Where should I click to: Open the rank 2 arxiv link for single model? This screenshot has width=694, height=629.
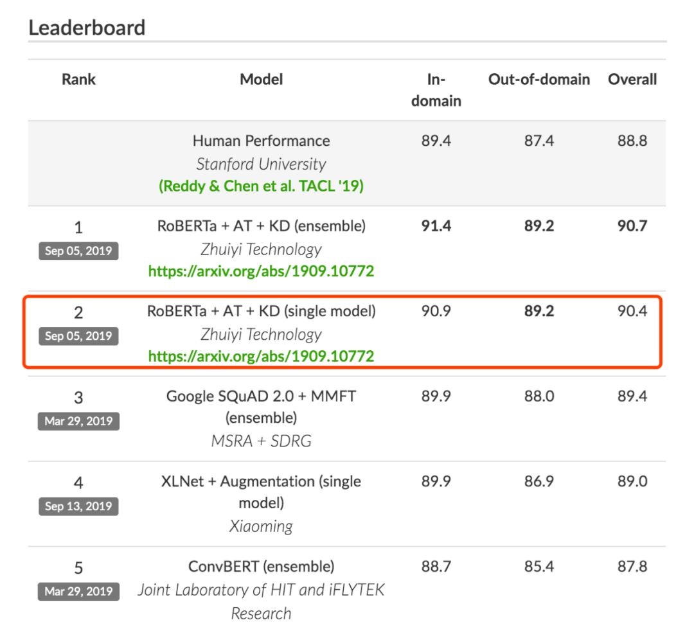pyautogui.click(x=261, y=356)
